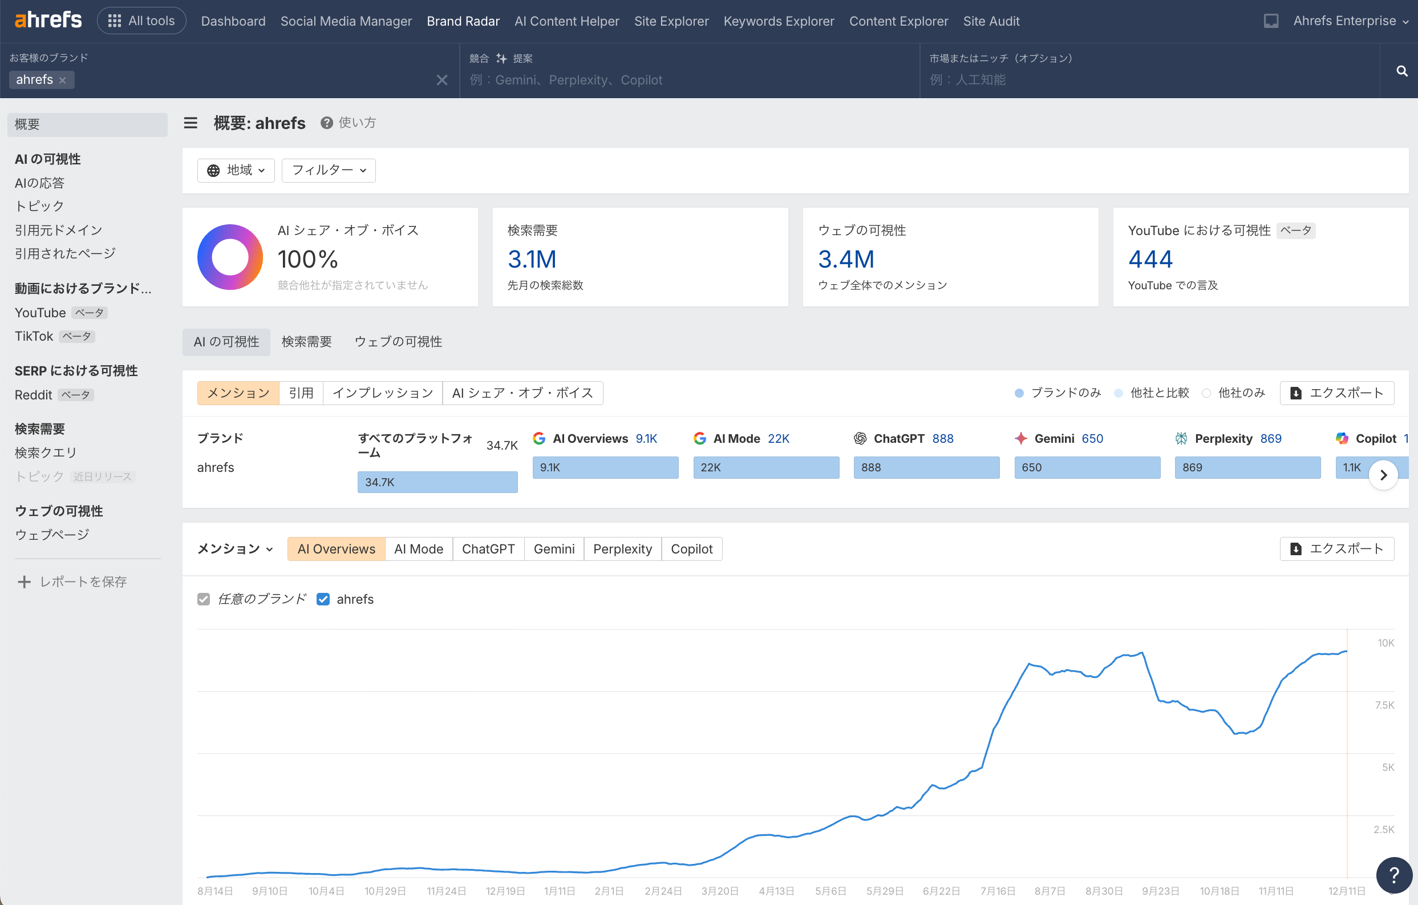Click the search magnifier icon
Image resolution: width=1418 pixels, height=905 pixels.
[x=1401, y=71]
